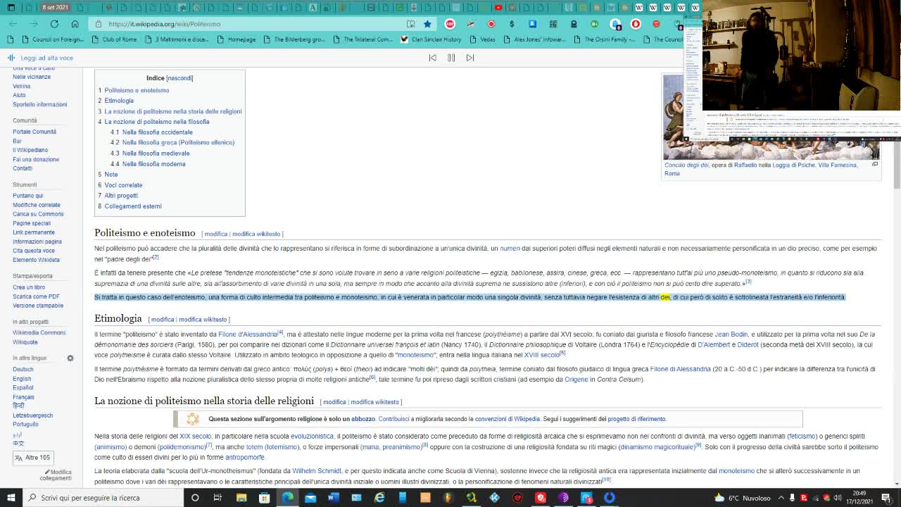
Task: Go back with the browser back arrow
Action: point(13,24)
